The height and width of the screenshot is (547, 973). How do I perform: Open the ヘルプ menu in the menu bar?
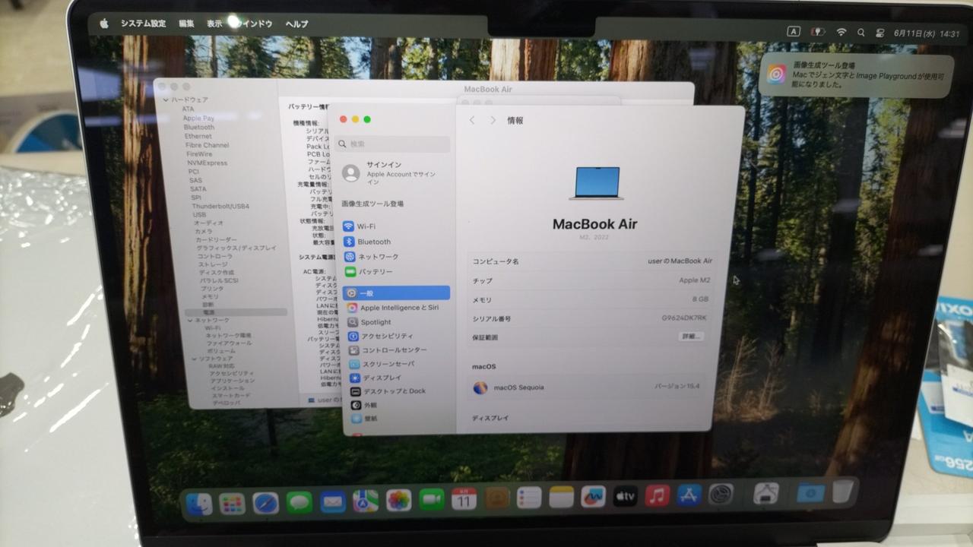296,24
